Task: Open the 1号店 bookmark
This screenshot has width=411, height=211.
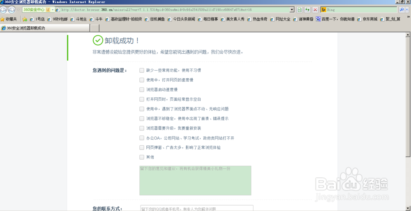Action: coord(37,19)
